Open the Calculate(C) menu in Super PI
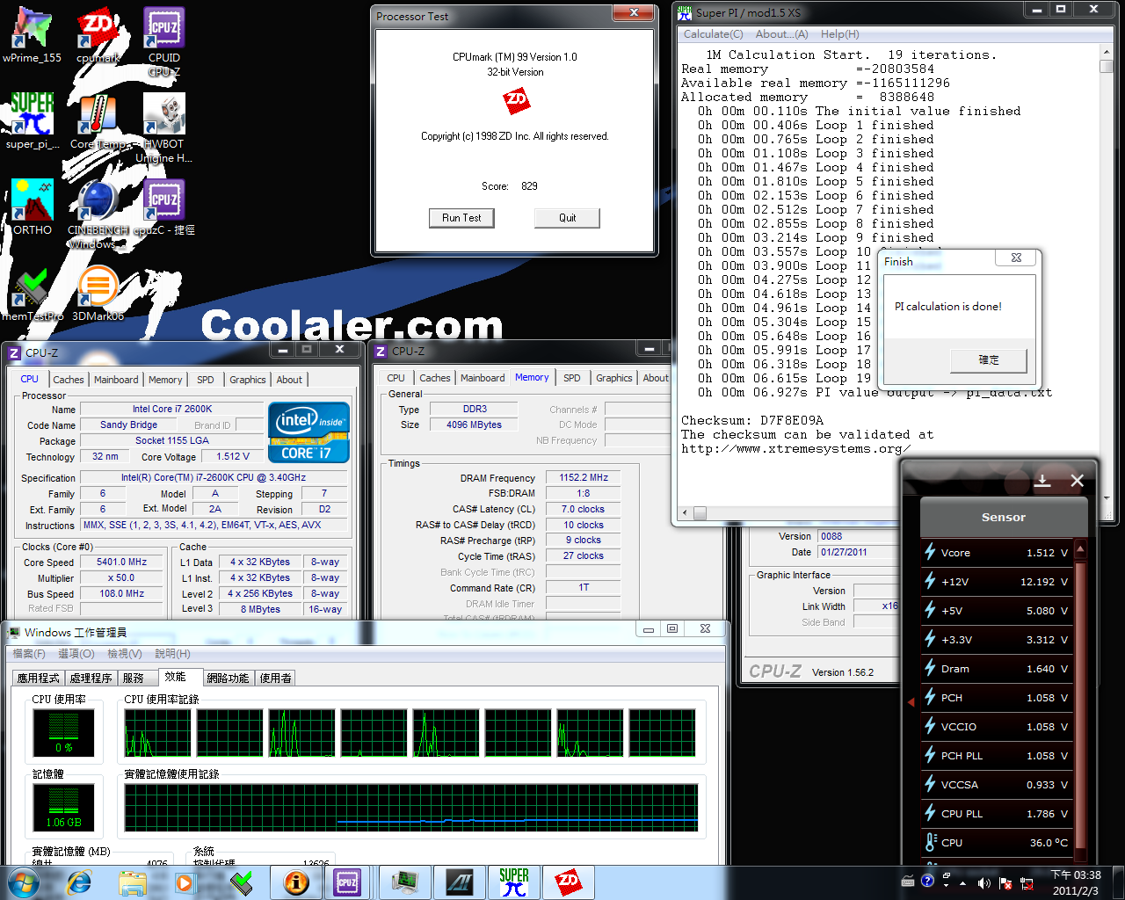Screen dimensions: 1125x900 pos(714,34)
